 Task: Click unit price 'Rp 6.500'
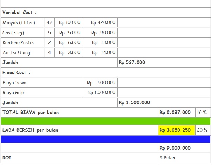68,42
